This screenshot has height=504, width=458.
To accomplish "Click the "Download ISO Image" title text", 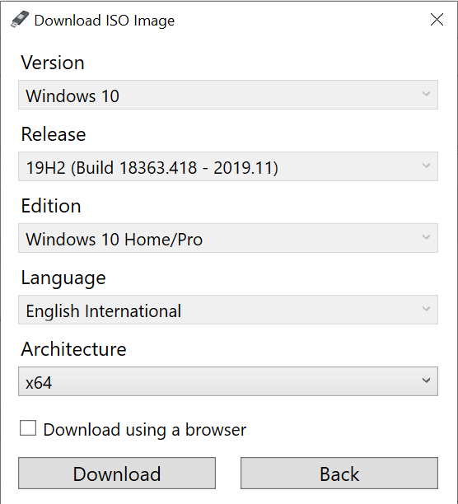I will tap(105, 21).
